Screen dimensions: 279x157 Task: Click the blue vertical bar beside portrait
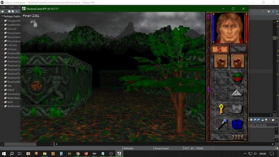tap(214, 28)
